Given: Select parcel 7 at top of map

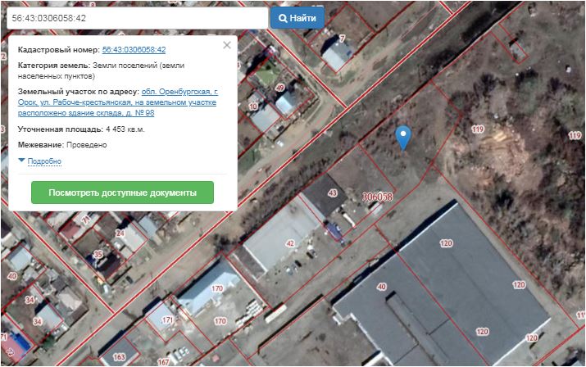Looking at the screenshot, I should pos(342,38).
